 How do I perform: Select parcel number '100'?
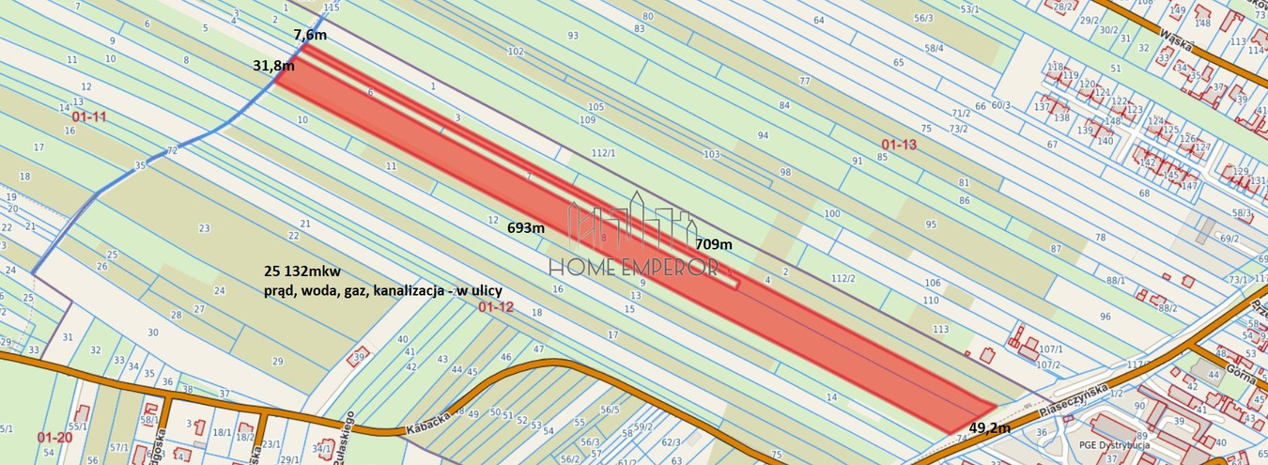pyautogui.click(x=831, y=214)
